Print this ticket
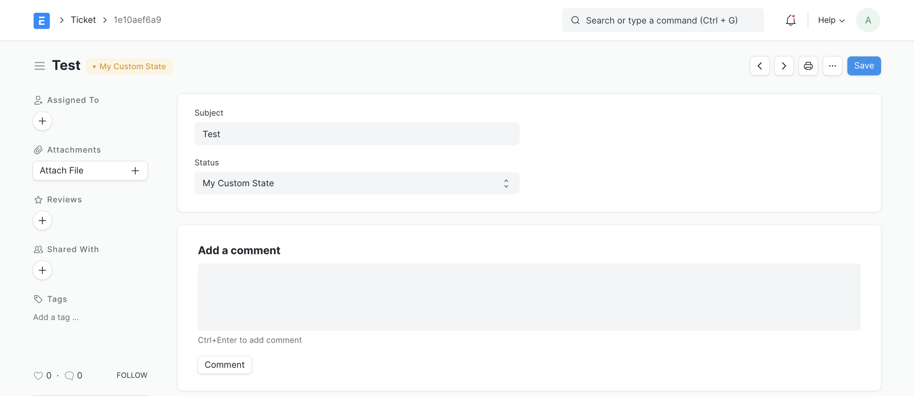The height and width of the screenshot is (396, 914). pos(808,66)
